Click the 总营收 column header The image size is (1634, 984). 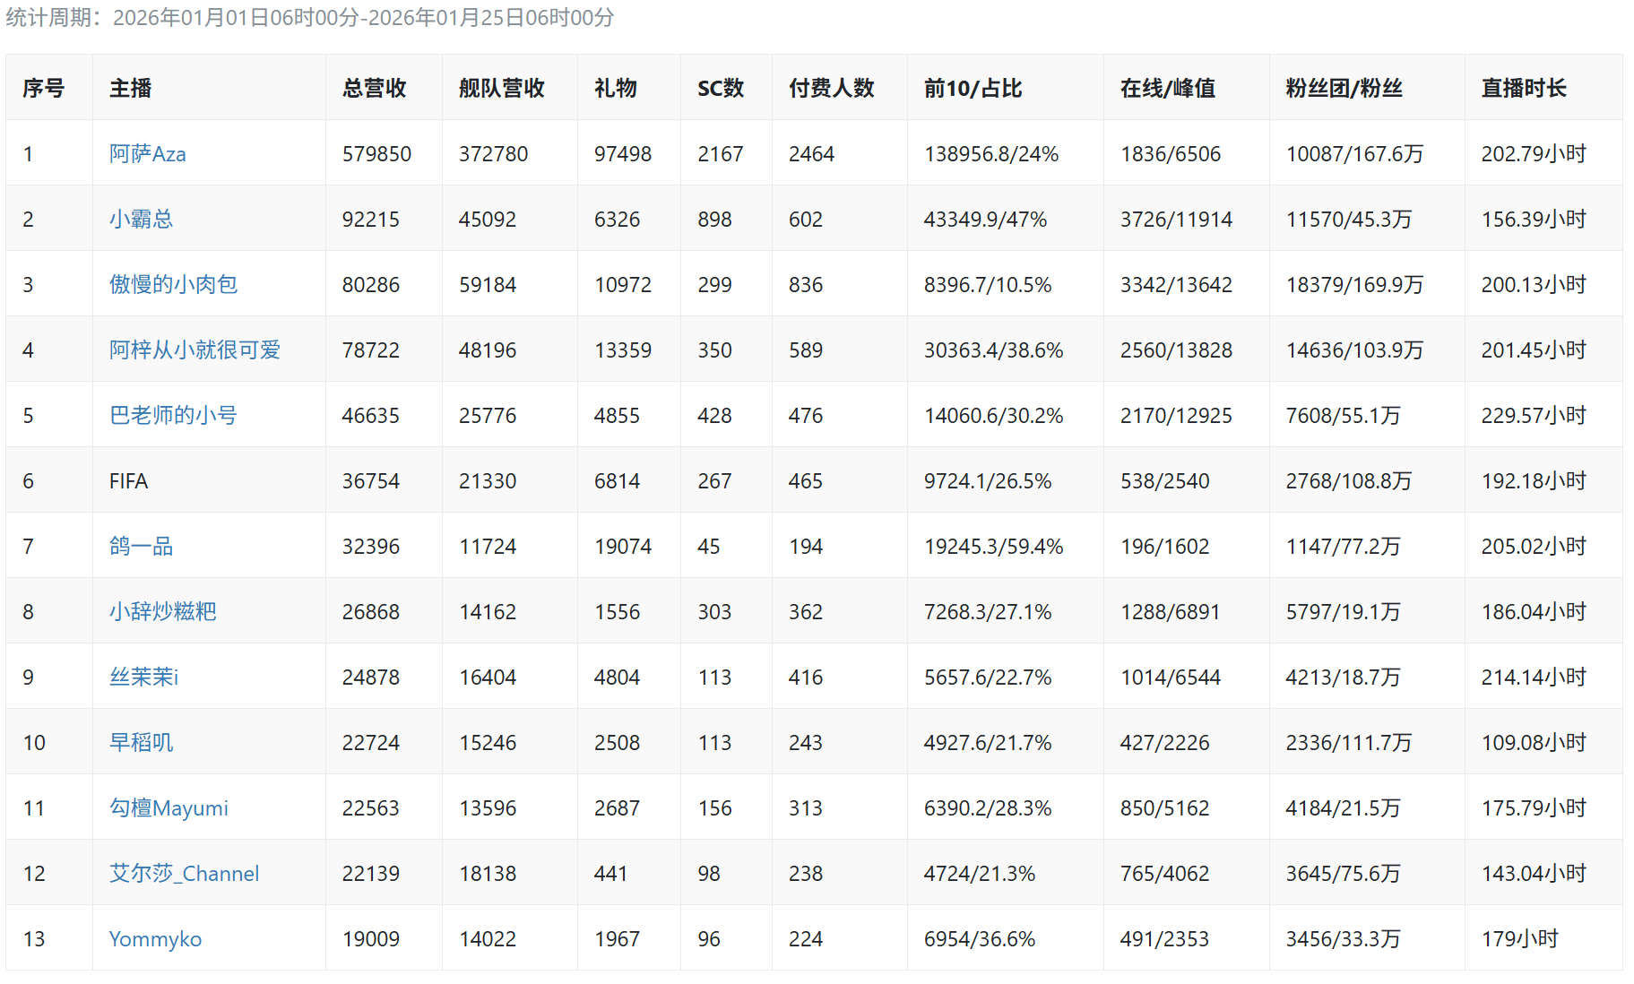[x=374, y=88]
